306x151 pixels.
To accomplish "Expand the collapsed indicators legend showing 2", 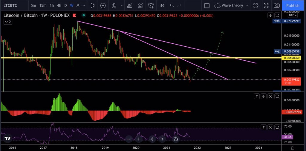I will pyautogui.click(x=8, y=22).
